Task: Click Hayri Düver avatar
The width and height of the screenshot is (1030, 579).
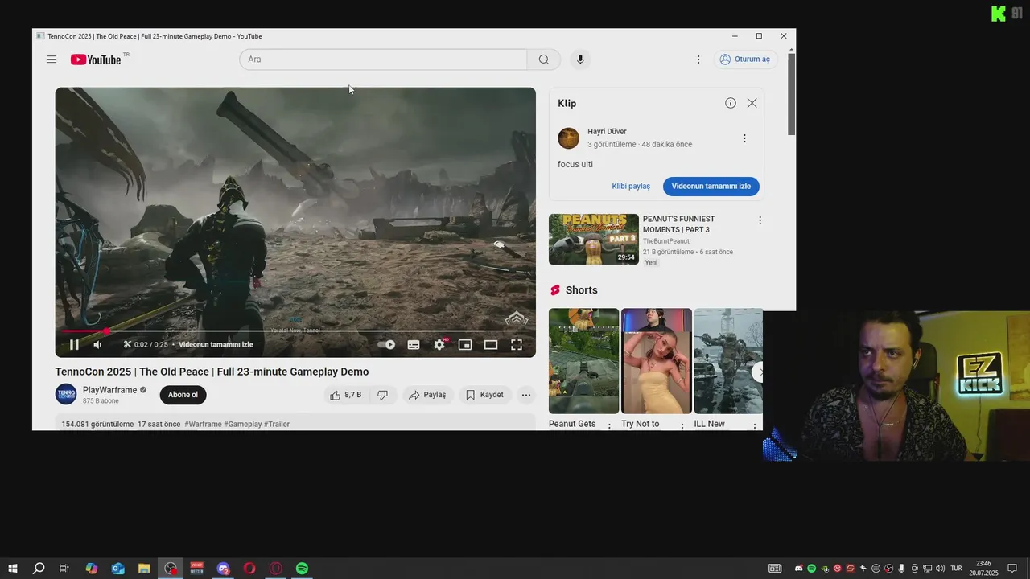Action: pos(569,138)
